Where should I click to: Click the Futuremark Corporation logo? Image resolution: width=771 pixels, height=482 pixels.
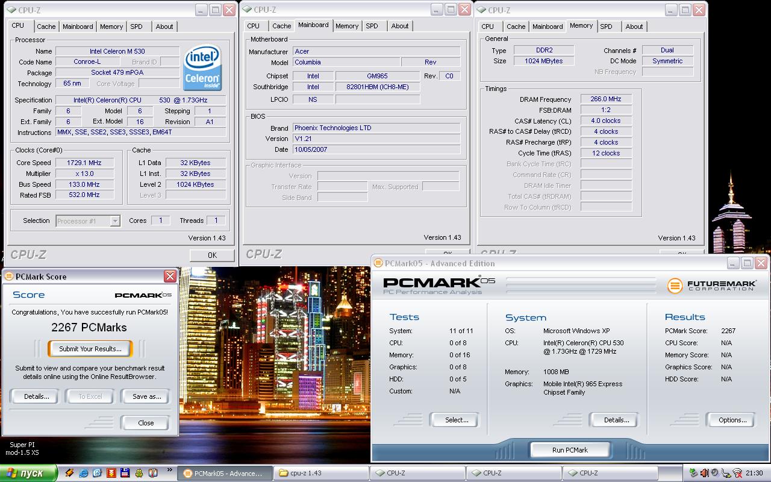coord(711,286)
